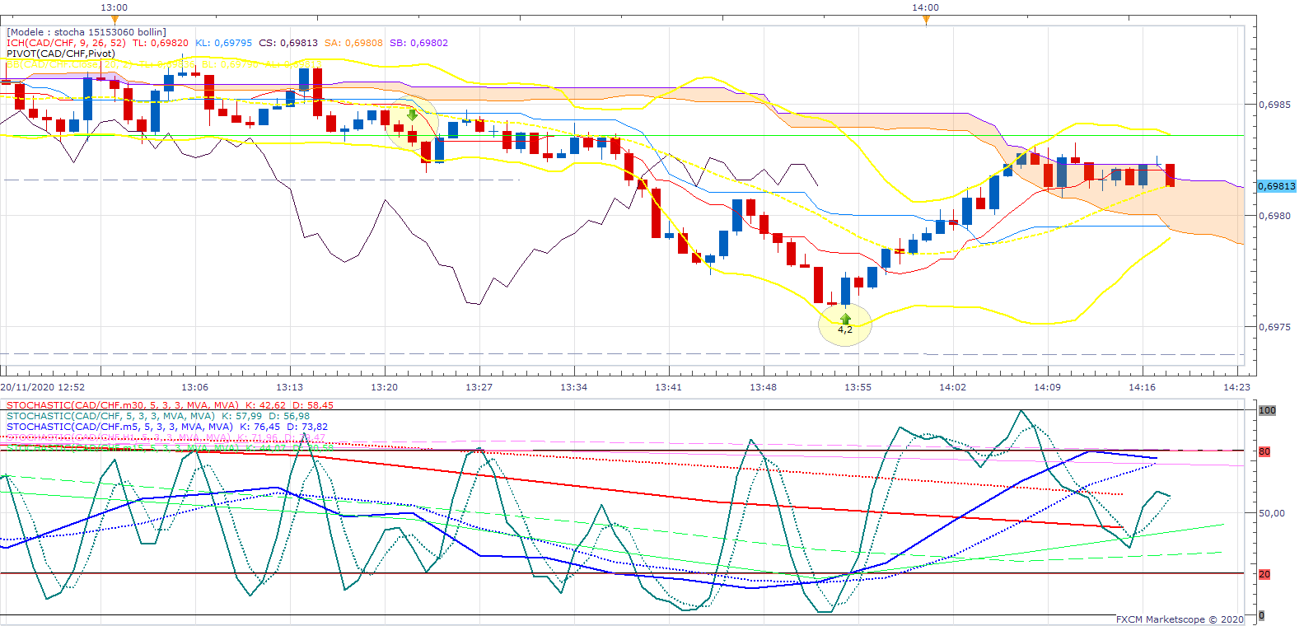Click the 0,6980 price axis label
This screenshot has width=1304, height=626.
click(x=1274, y=216)
